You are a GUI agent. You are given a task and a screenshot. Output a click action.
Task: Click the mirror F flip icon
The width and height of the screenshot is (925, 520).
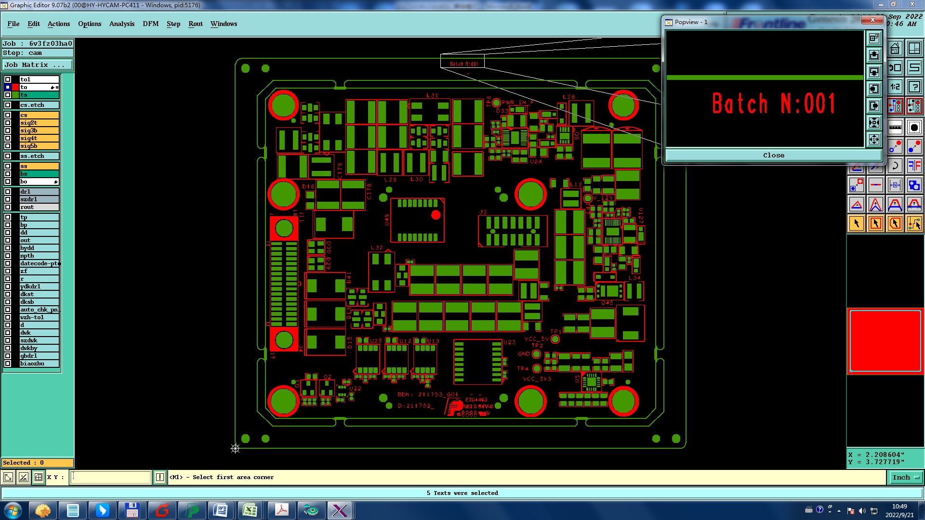[914, 166]
